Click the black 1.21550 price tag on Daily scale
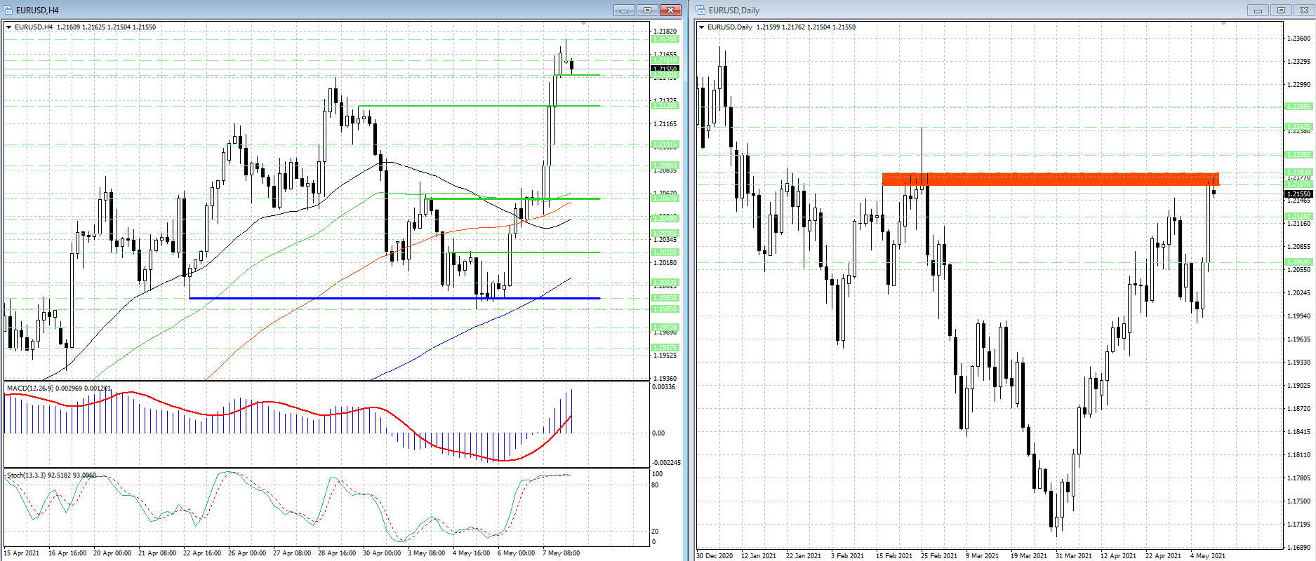The image size is (1316, 561). [x=1298, y=194]
